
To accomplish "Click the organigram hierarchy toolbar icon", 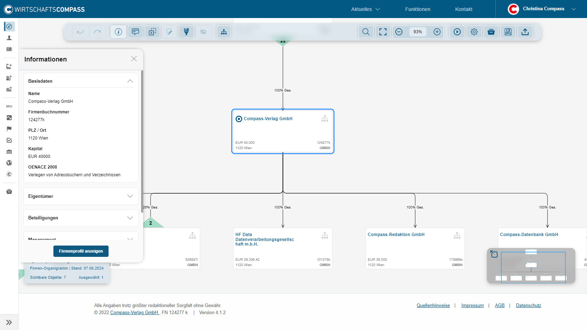I will (x=224, y=32).
